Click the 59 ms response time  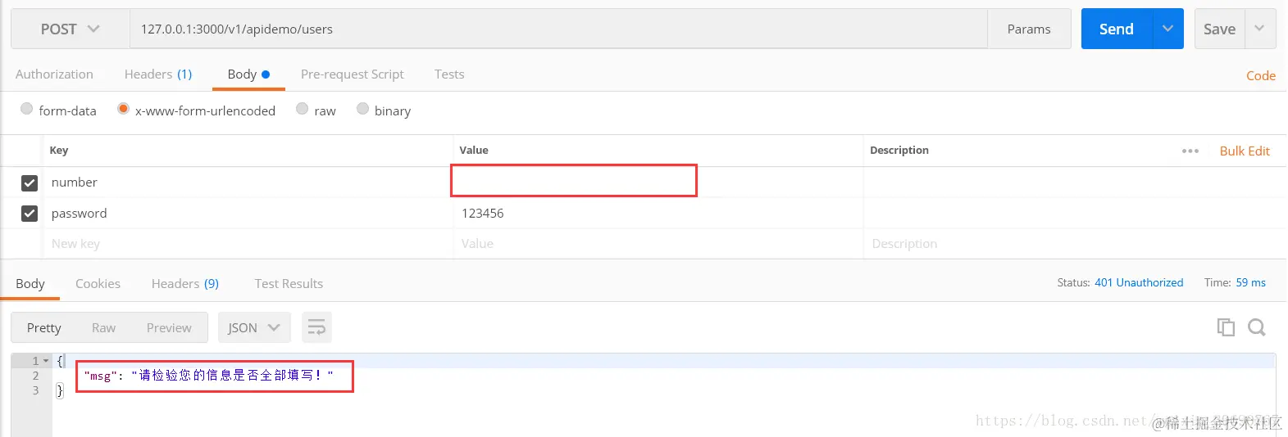[x=1251, y=282]
